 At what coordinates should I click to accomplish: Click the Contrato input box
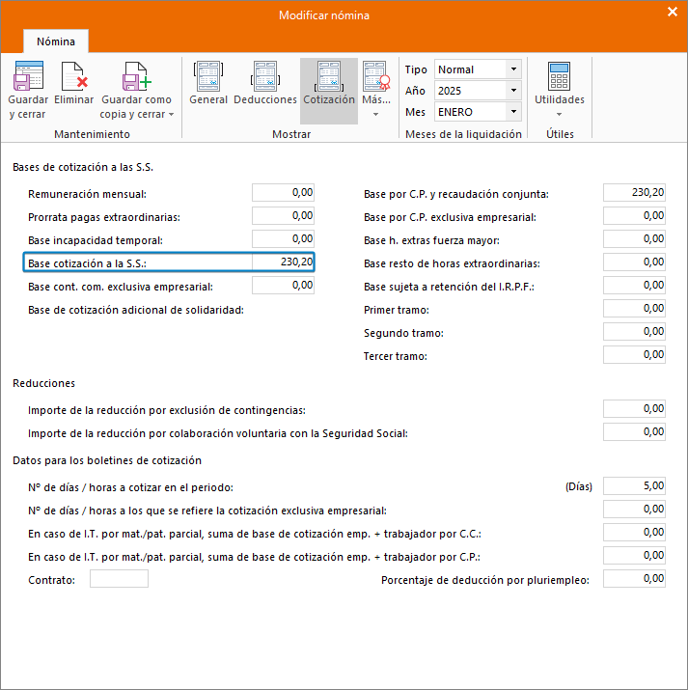coord(119,579)
